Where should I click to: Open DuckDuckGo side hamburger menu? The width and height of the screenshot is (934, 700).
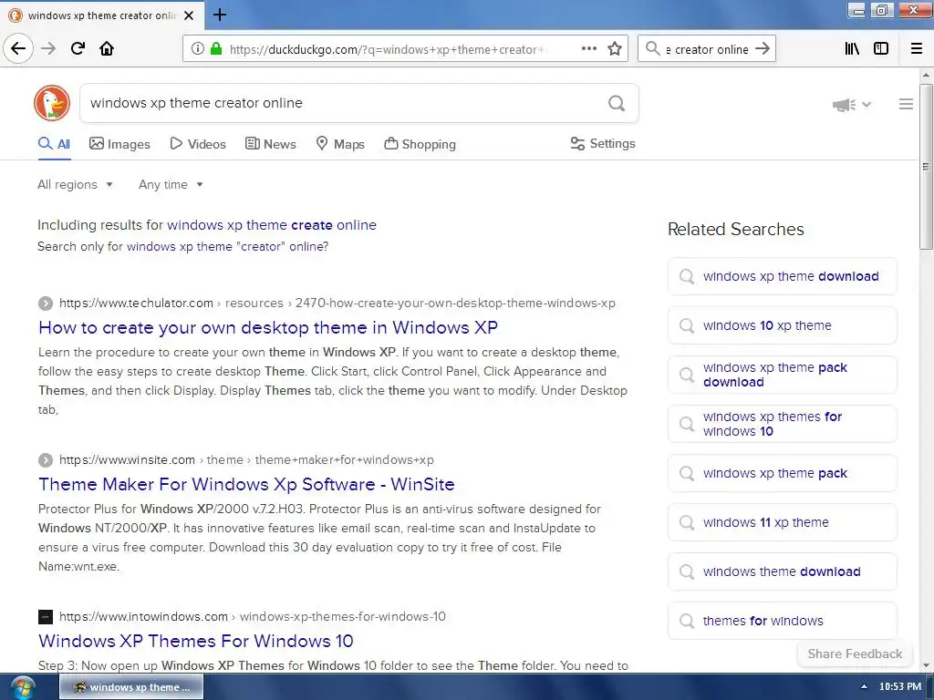906,104
